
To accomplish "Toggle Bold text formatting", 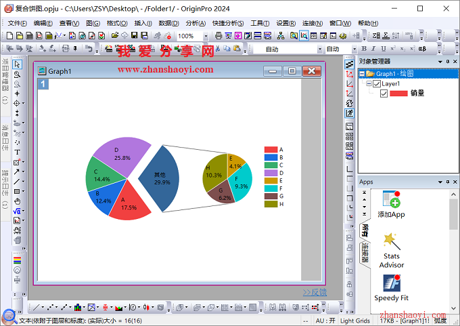I will point(364,49).
